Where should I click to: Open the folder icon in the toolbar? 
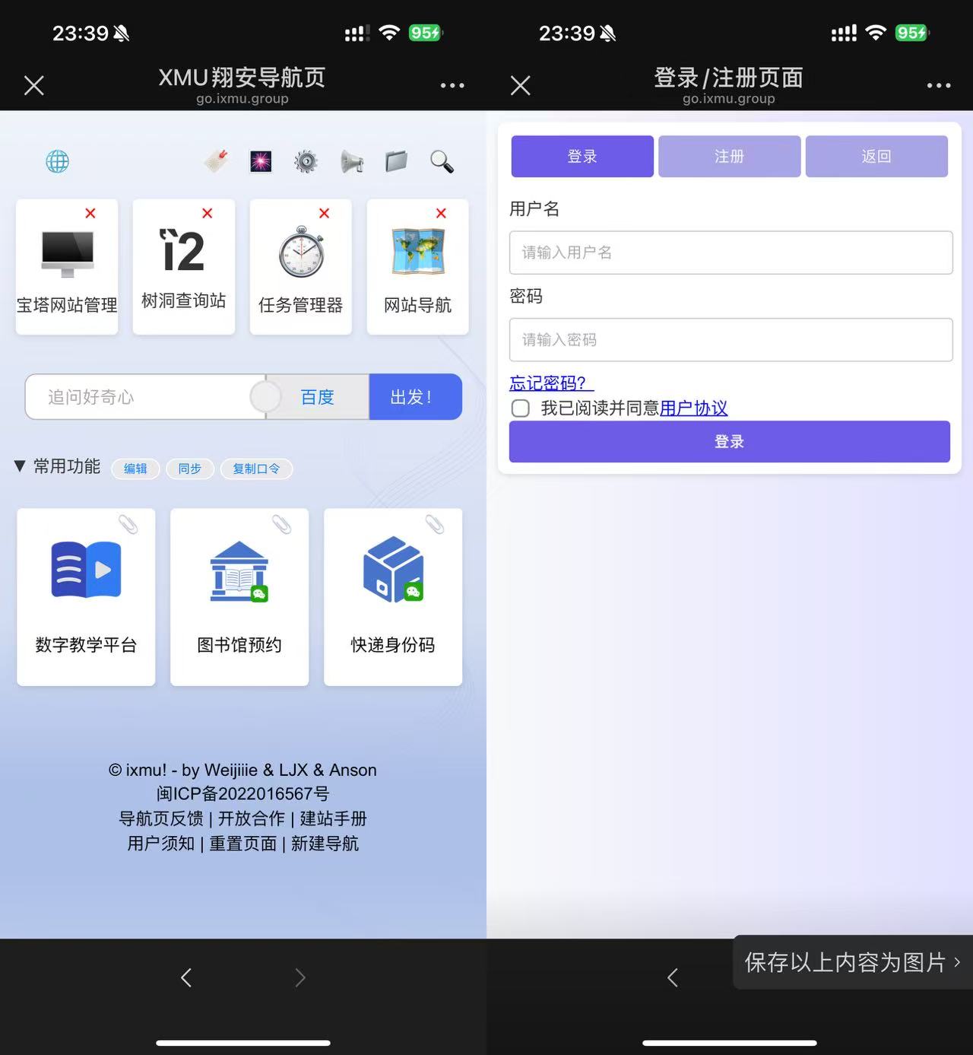pyautogui.click(x=396, y=161)
